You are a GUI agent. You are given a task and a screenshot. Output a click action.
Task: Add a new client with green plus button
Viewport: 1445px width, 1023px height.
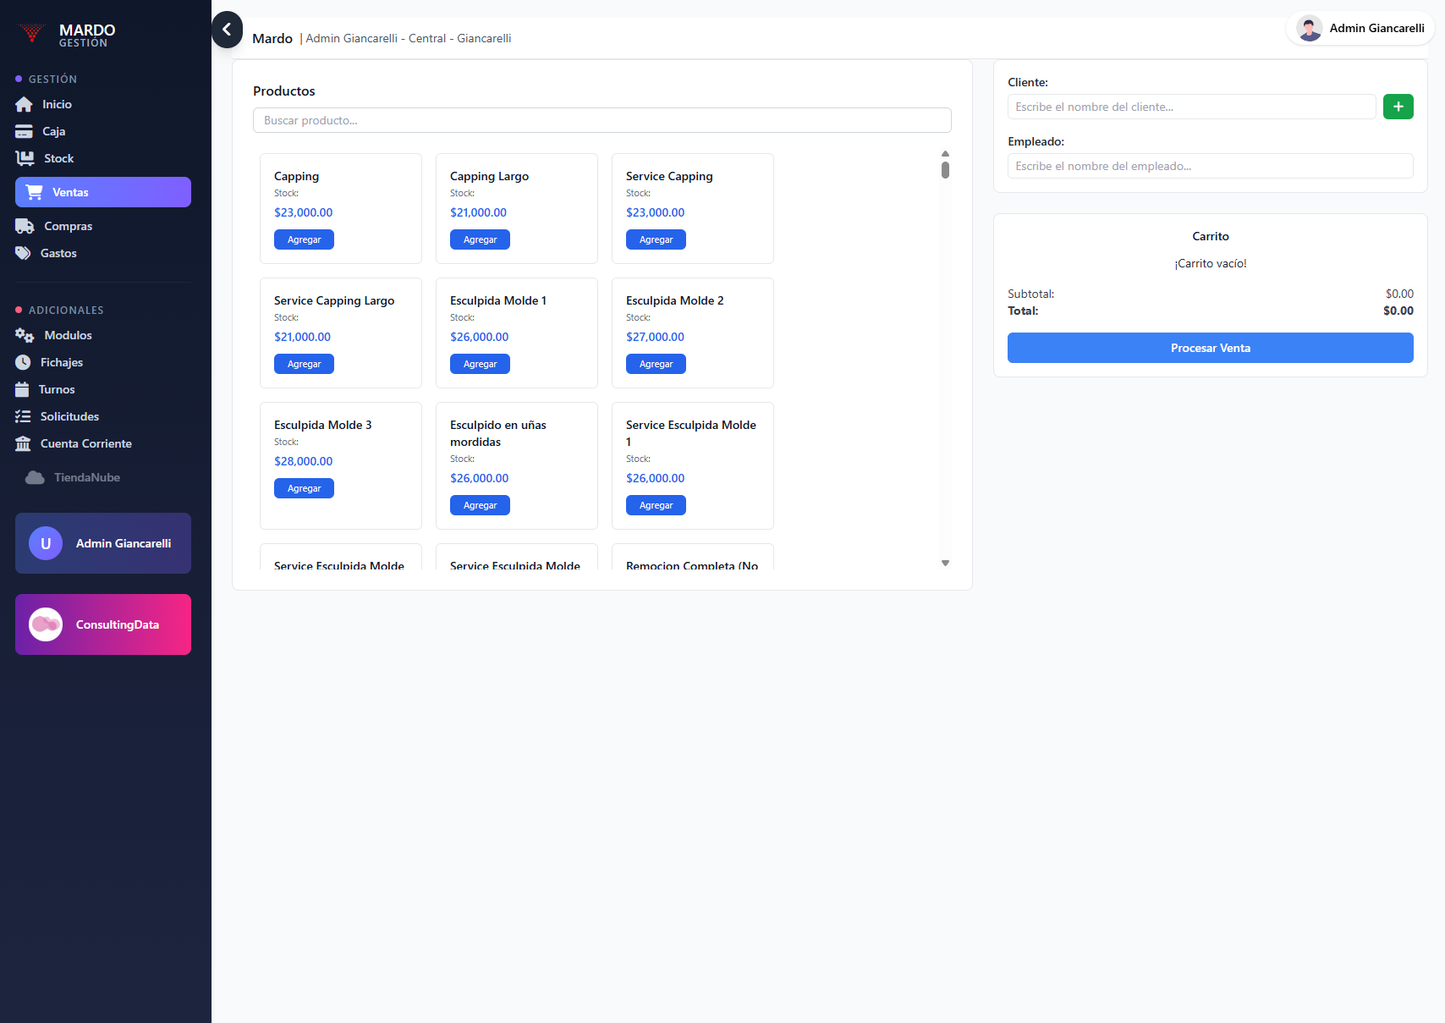pyautogui.click(x=1398, y=107)
